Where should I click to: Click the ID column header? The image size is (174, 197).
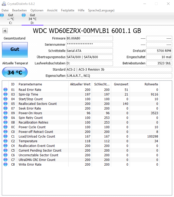pos(13,84)
